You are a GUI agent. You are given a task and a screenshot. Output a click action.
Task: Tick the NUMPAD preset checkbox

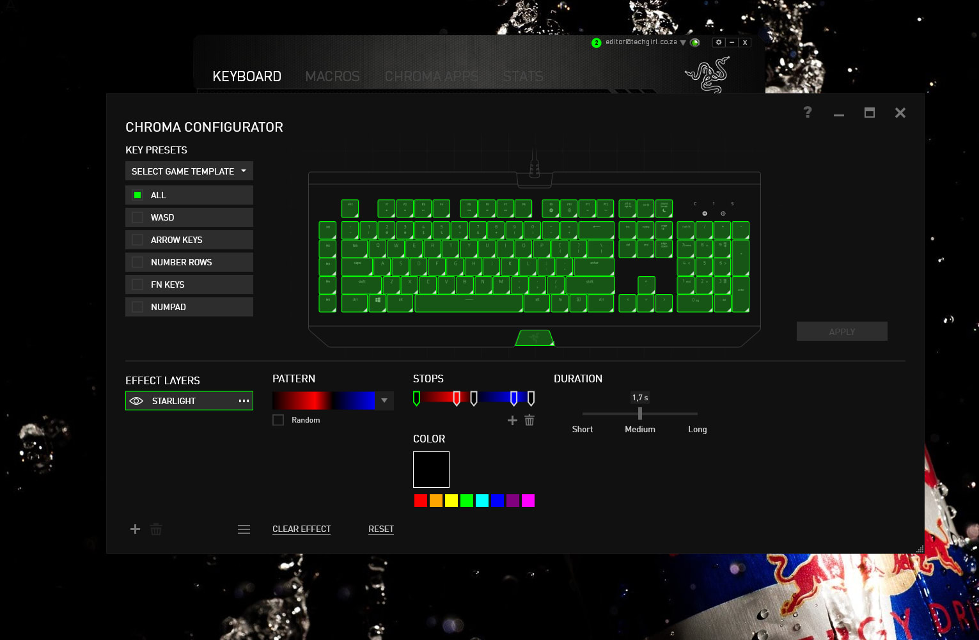[x=137, y=307]
